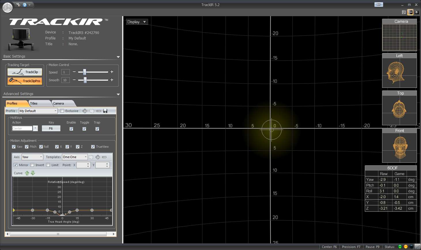Viewport: 421px width, 250px height.
Task: Uncheck the hotkey Enable checkbox
Action: (71, 129)
